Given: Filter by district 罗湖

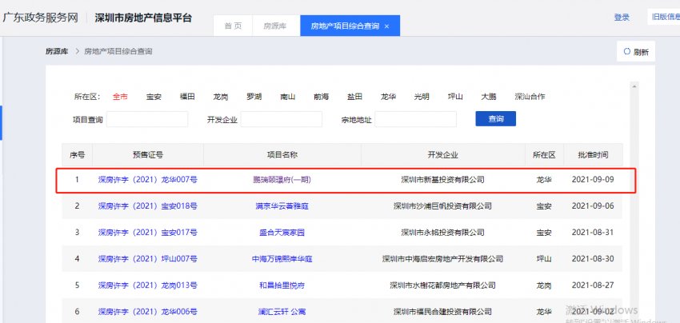Looking at the screenshot, I should click(254, 97).
